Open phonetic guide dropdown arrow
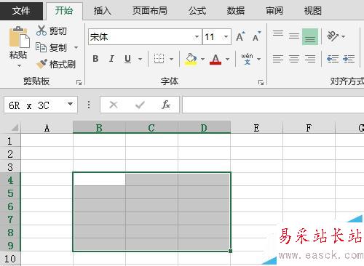 click(258, 59)
